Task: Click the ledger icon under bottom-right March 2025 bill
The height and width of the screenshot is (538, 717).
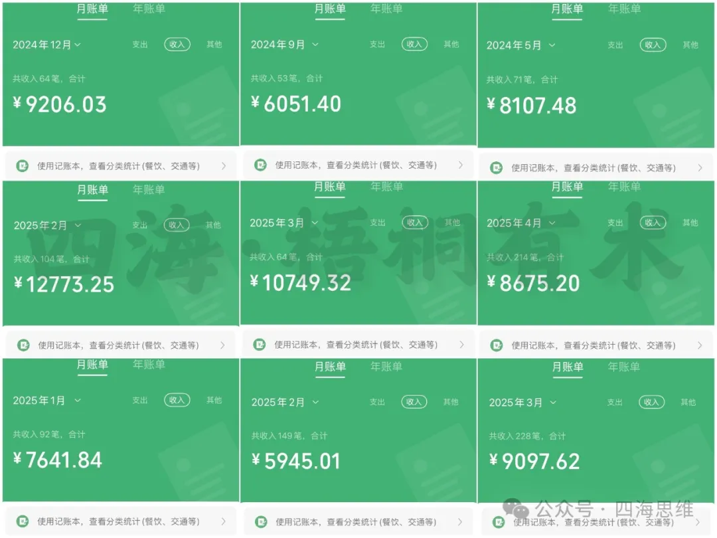Action: tap(499, 521)
